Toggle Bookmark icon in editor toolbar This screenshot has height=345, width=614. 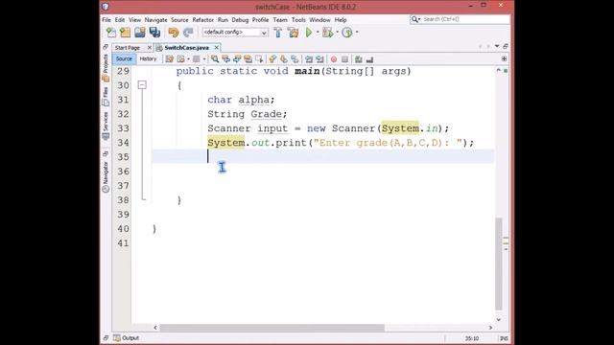pos(295,59)
